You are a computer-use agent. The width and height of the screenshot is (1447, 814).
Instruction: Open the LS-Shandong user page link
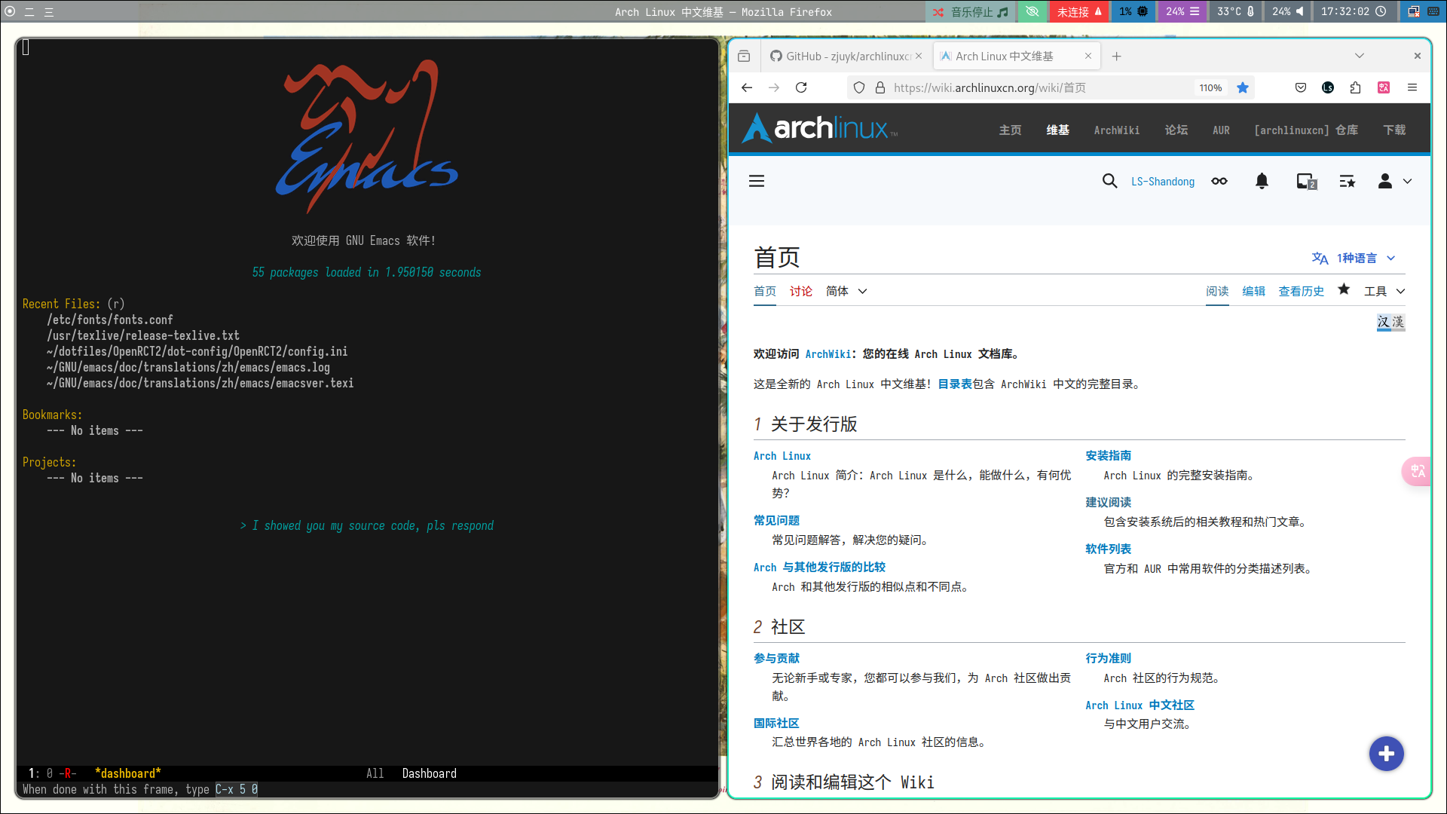coord(1163,182)
